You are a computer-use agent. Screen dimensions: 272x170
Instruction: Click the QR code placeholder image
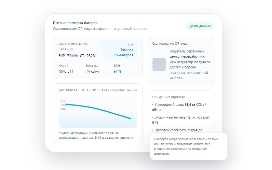pyautogui.click(x=159, y=64)
